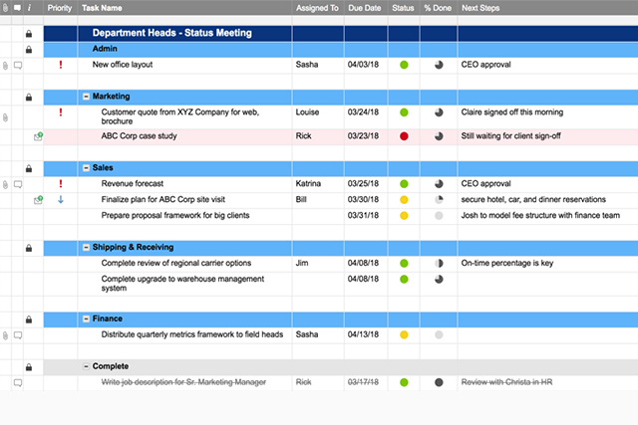
Task: Collapse the Marketing section
Action: (86, 97)
